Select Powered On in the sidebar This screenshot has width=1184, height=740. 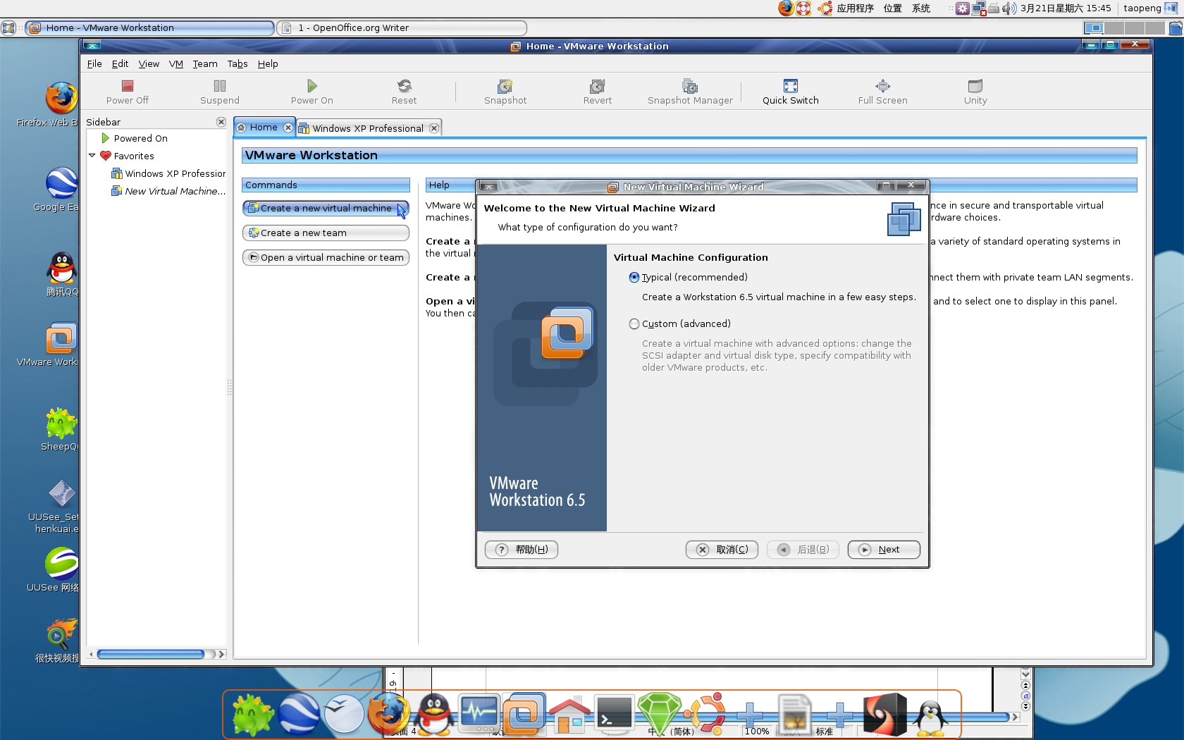point(141,139)
